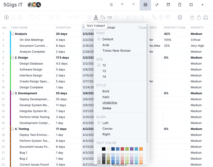Add a new view with plus icon
This screenshot has width=213, height=167.
(202, 5)
